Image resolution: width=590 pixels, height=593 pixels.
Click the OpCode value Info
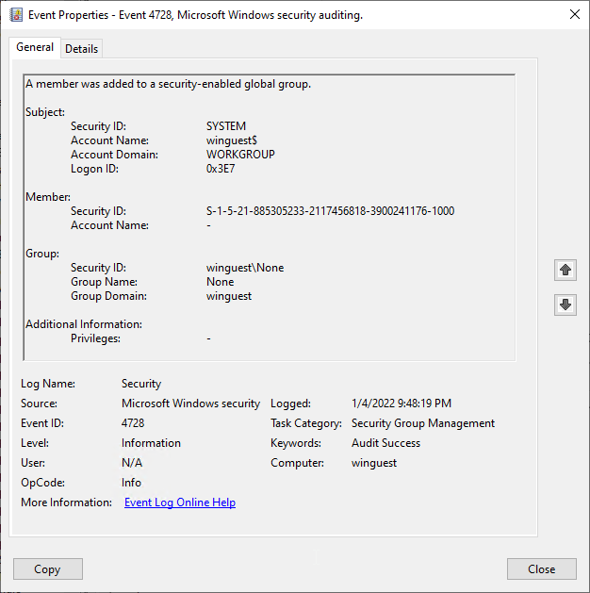coord(131,483)
